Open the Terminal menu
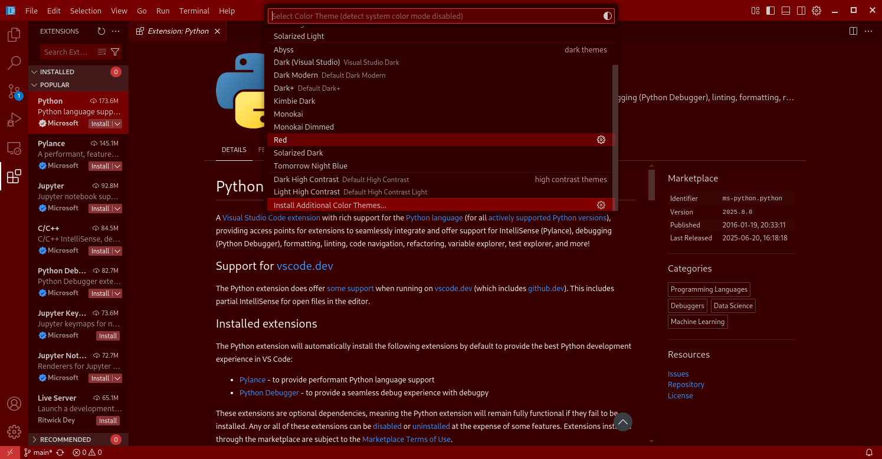Image resolution: width=882 pixels, height=459 pixels. [x=194, y=11]
